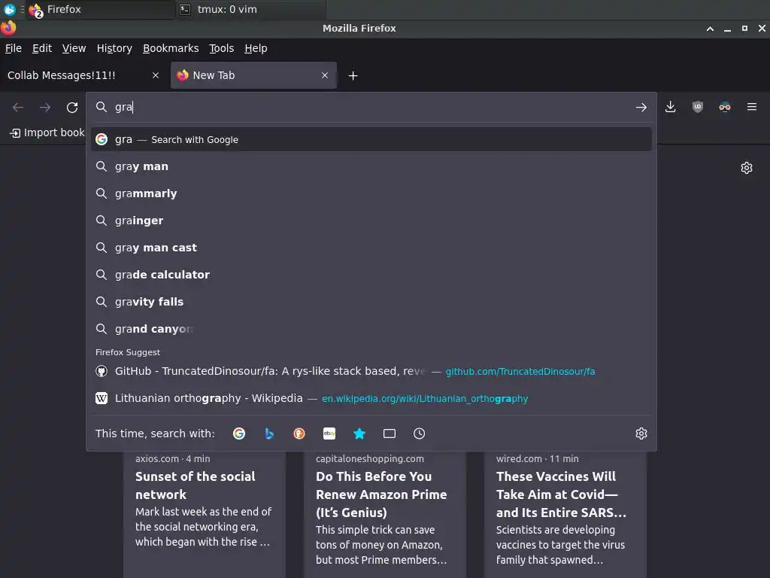Open the Edit menu
Screen dimensions: 770x578
(x=42, y=48)
